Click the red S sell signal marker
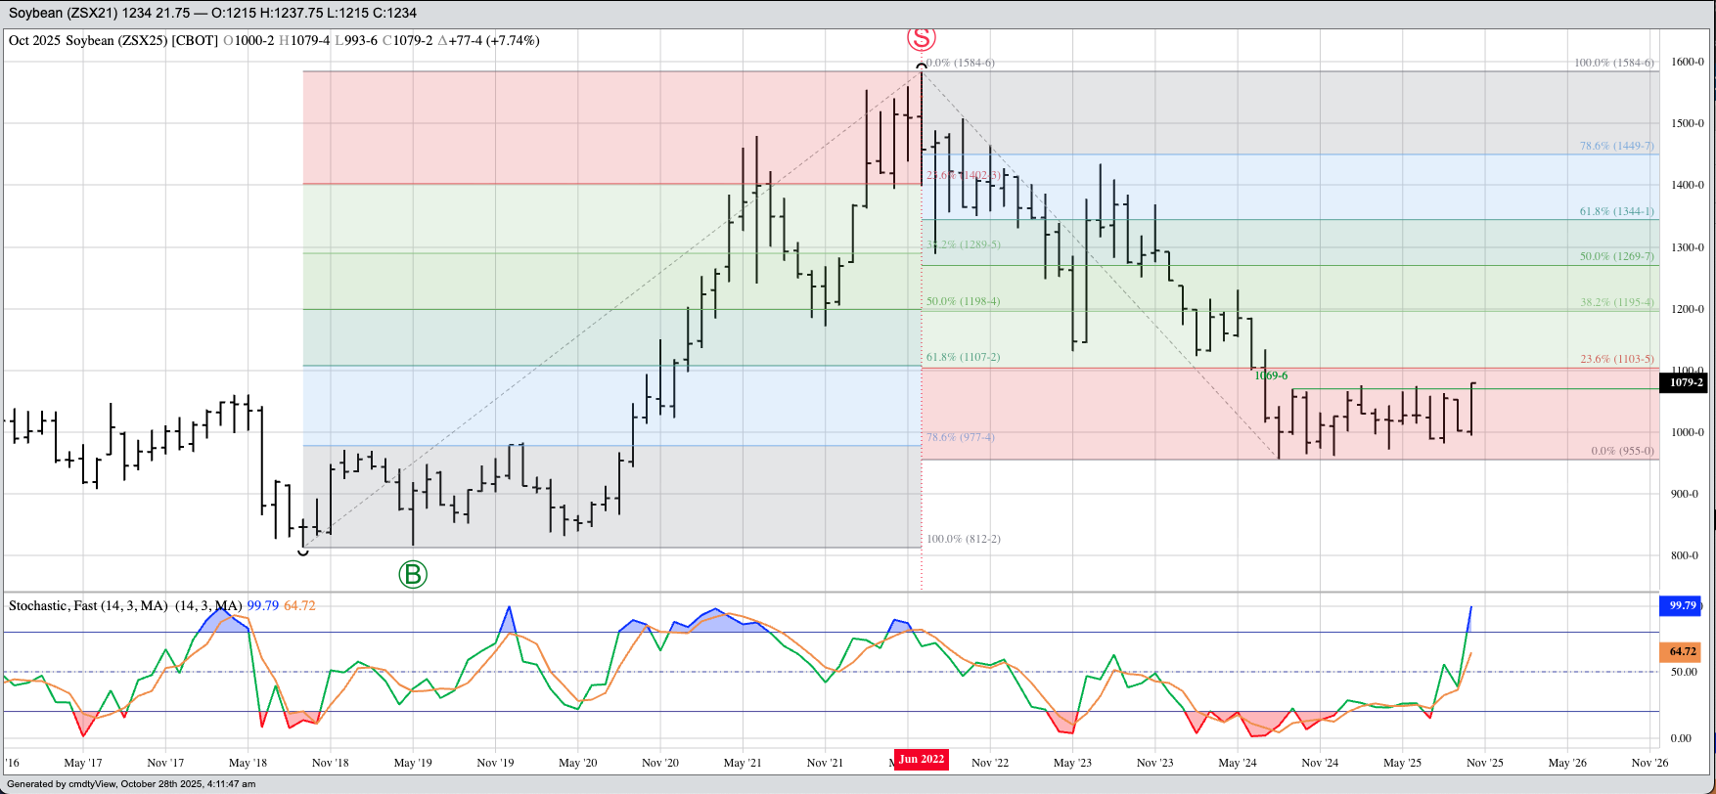The width and height of the screenshot is (1716, 794). tap(921, 38)
